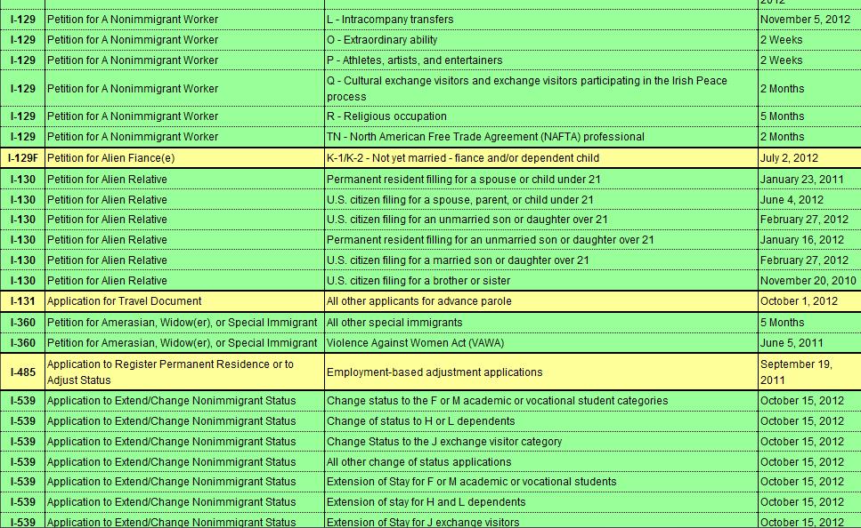Select 'U.S. citizen filing for an unmarried son or daughter' cell
The image size is (861, 528).
[x=540, y=220]
